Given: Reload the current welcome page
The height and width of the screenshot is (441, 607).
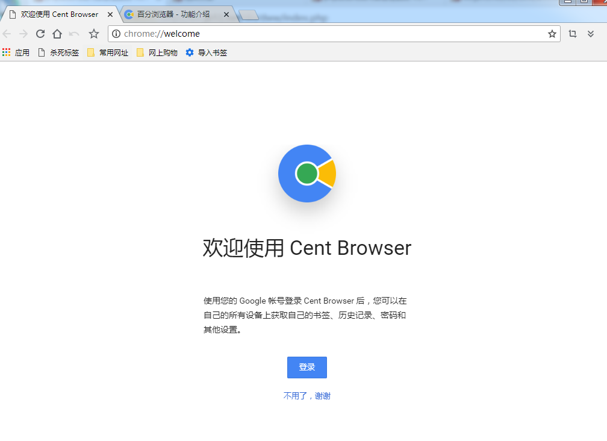Looking at the screenshot, I should point(40,34).
